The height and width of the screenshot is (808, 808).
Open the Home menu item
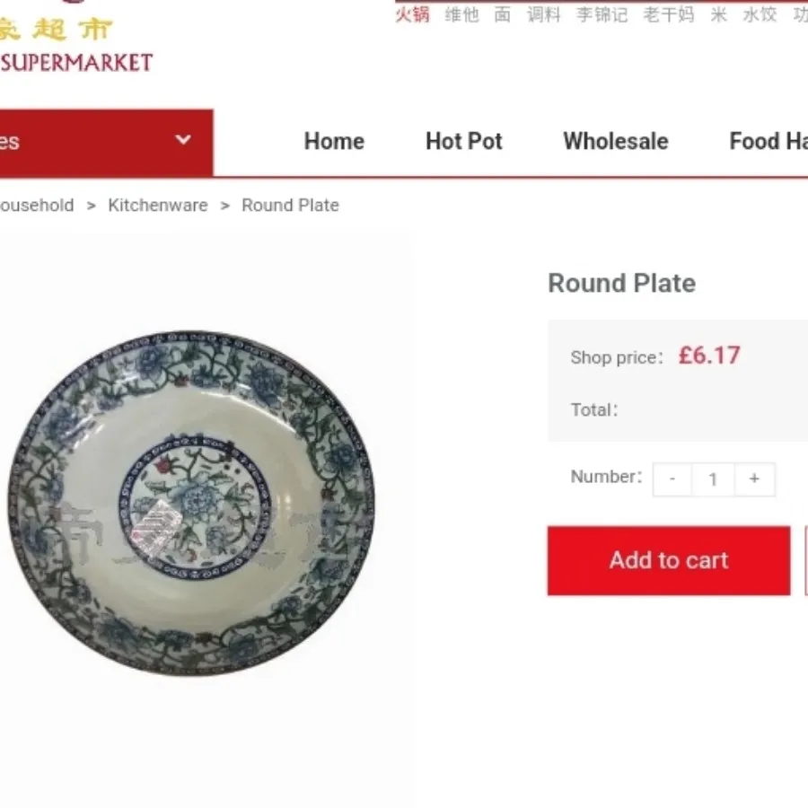pyautogui.click(x=334, y=141)
